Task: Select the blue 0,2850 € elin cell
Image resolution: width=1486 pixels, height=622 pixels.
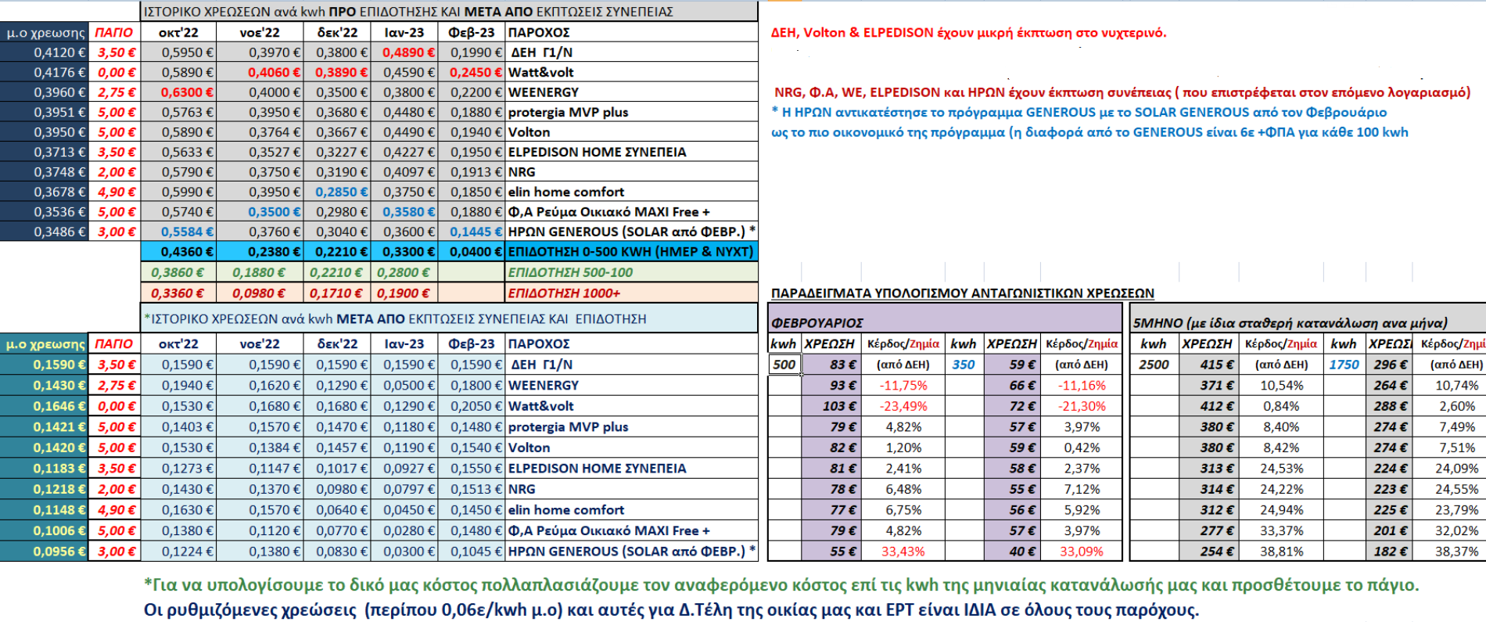Action: [x=337, y=192]
